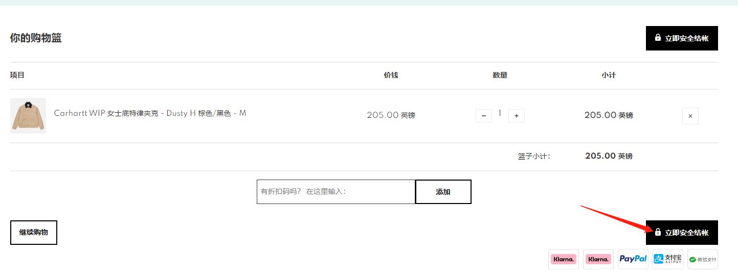Click the 价钱 column header
This screenshot has height=278, width=738.
[x=391, y=75]
